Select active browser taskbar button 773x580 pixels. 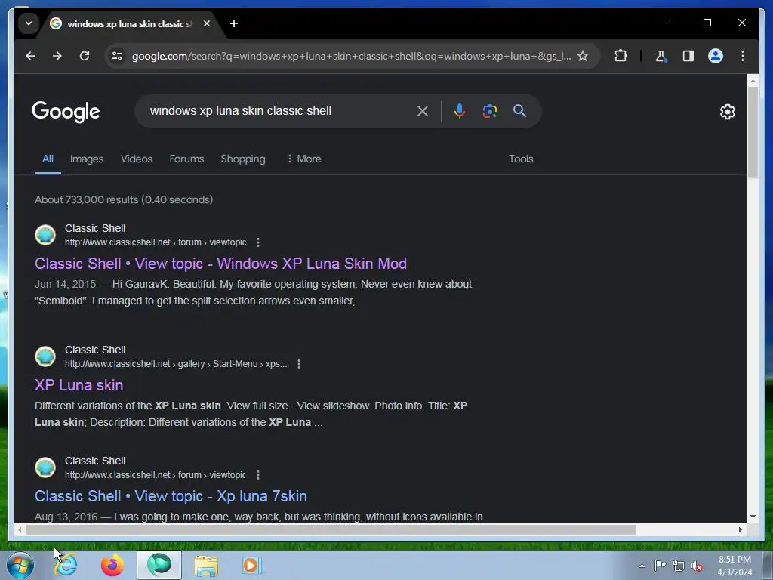click(x=159, y=565)
